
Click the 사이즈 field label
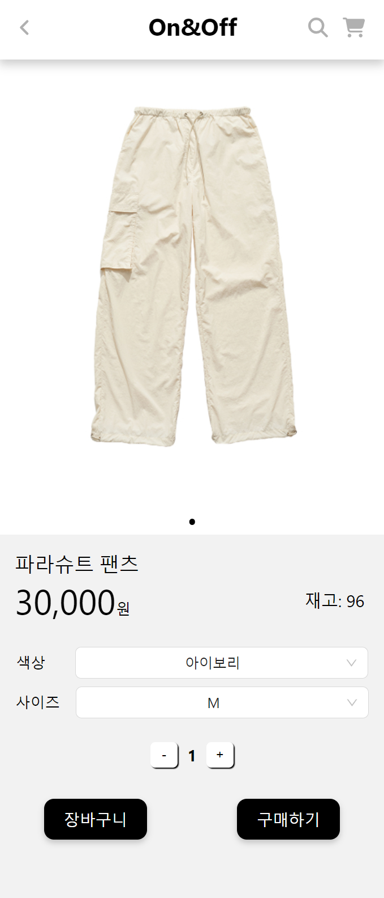tap(38, 702)
